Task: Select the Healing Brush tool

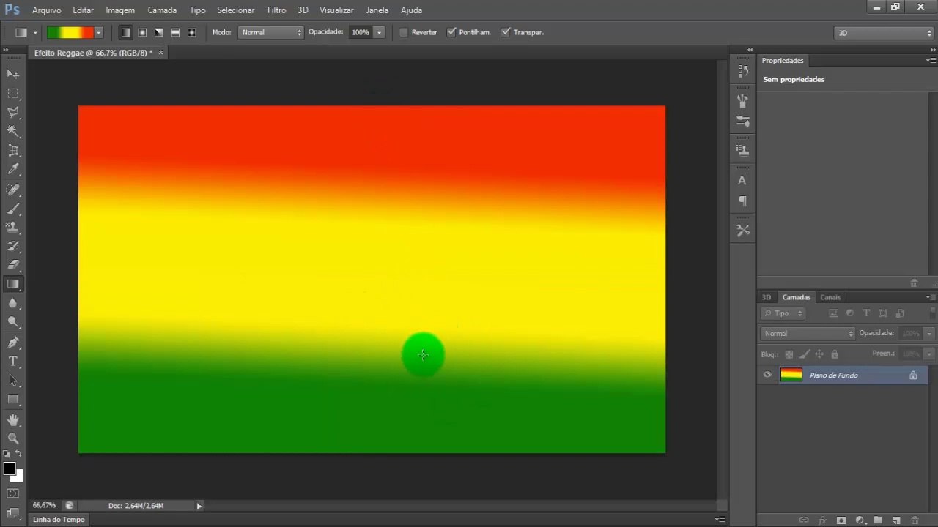Action: coord(13,190)
